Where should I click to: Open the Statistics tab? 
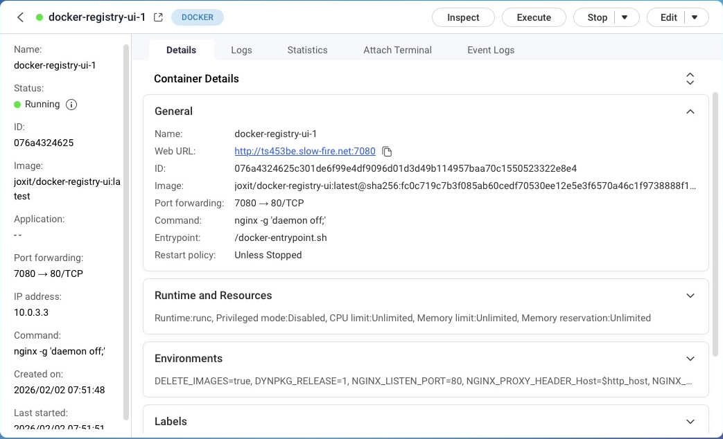[307, 50]
